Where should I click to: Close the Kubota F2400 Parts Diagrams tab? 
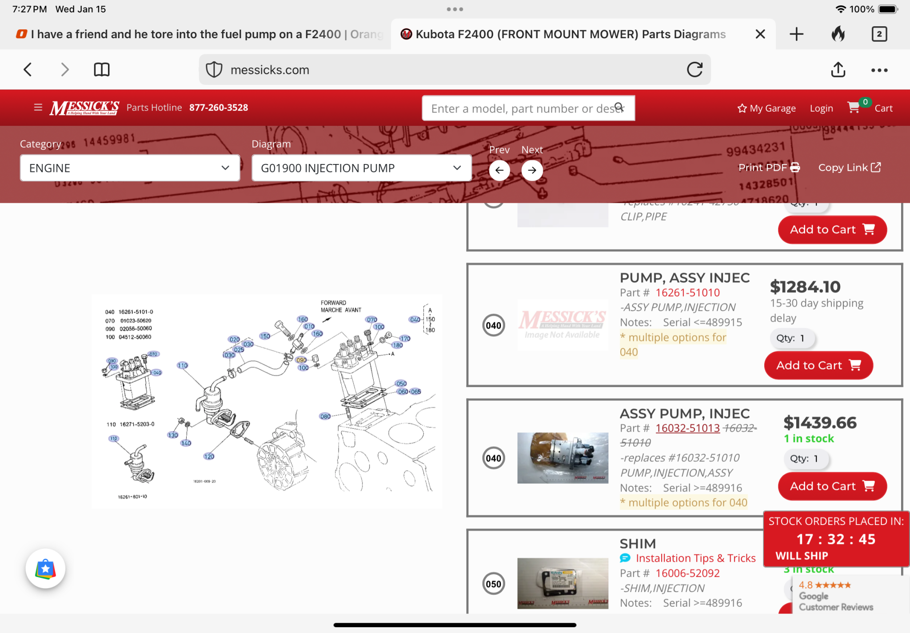tap(760, 34)
